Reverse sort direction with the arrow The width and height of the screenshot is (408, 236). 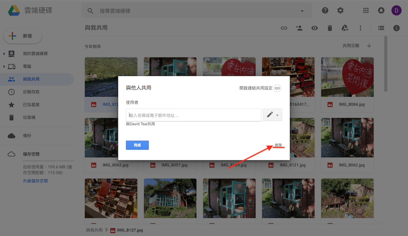pos(369,46)
